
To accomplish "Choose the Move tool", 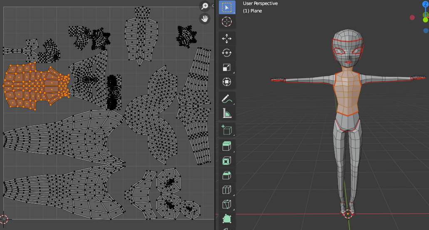I will click(x=227, y=39).
